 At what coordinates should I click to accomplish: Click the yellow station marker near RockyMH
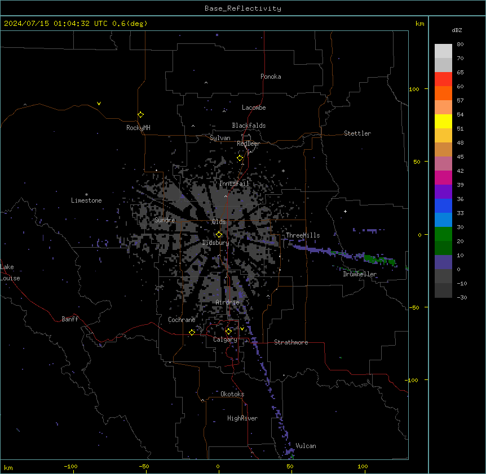(x=140, y=115)
